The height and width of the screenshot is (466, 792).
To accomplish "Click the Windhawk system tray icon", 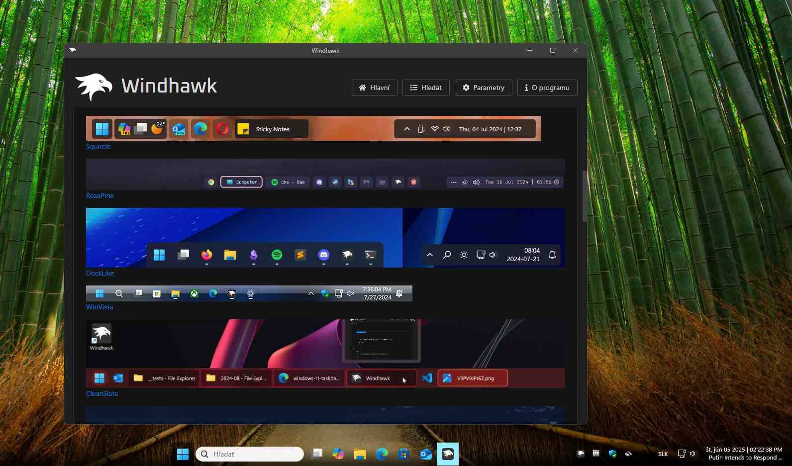I will (x=581, y=454).
